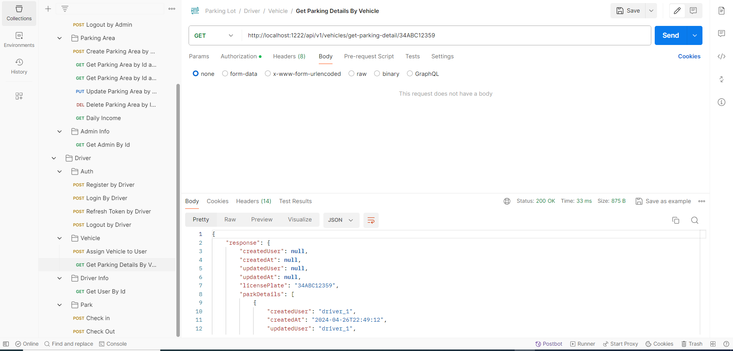
Task: Open the Send button dropdown arrow
Action: point(695,35)
